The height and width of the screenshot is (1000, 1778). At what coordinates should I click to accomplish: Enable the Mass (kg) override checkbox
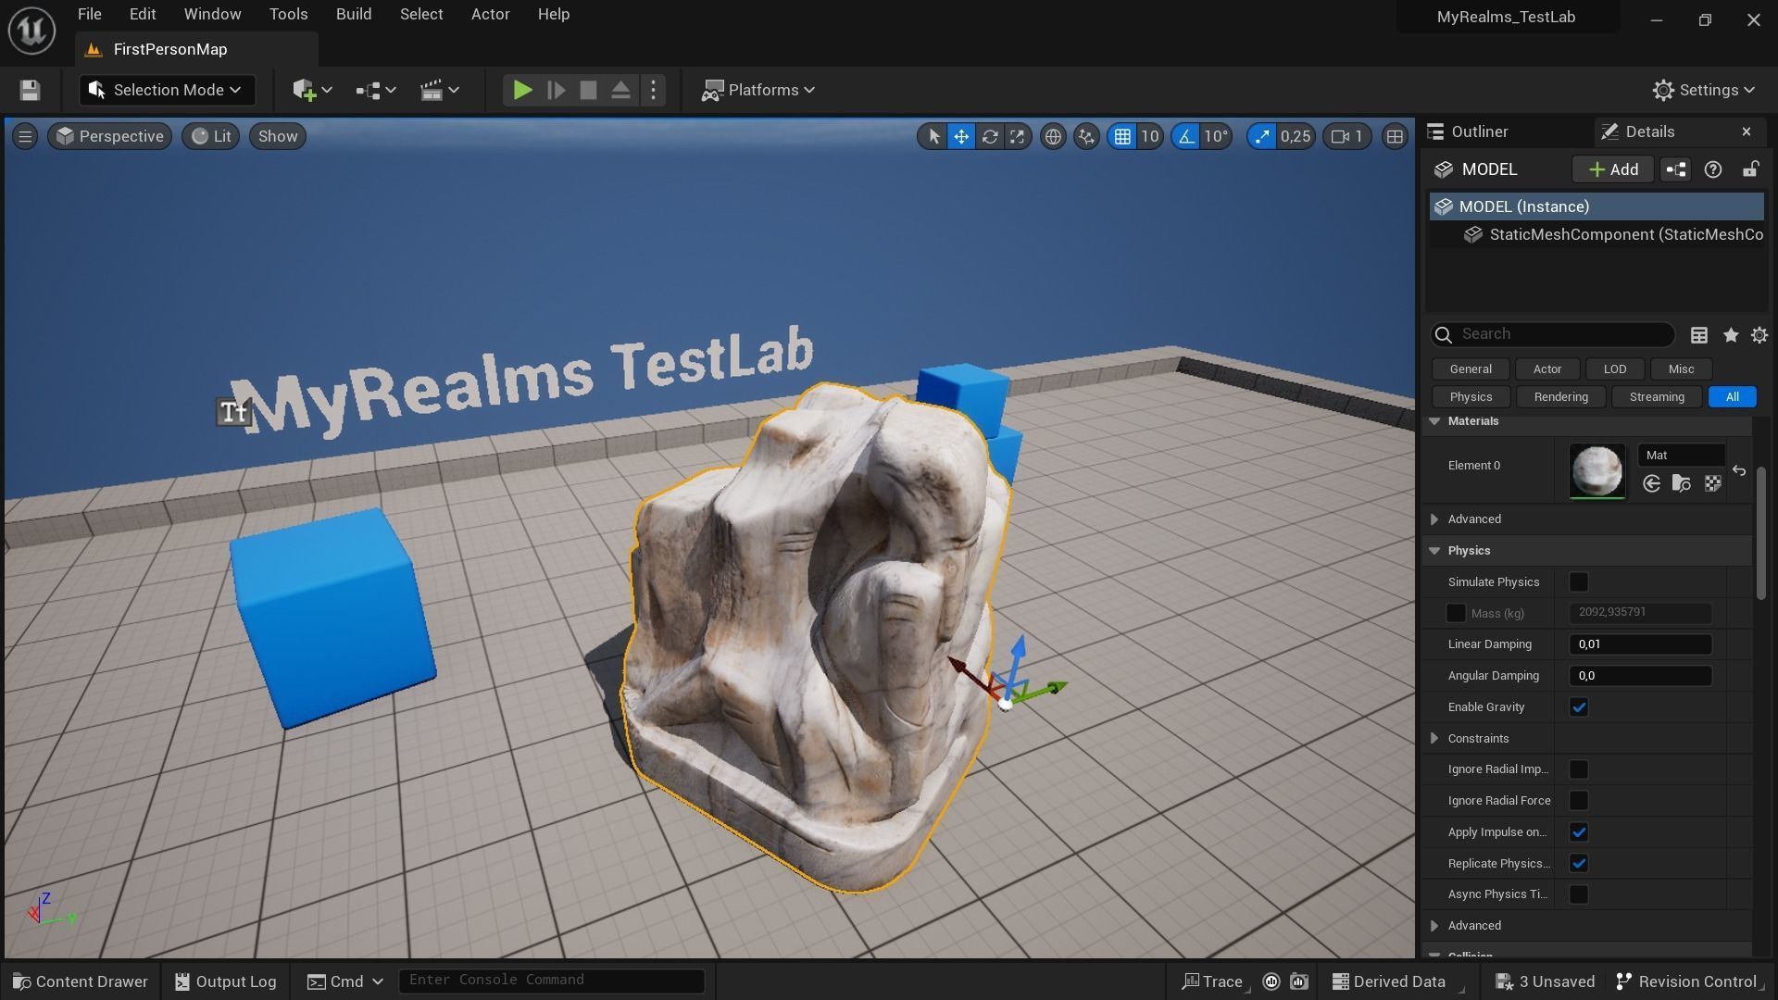1456,613
